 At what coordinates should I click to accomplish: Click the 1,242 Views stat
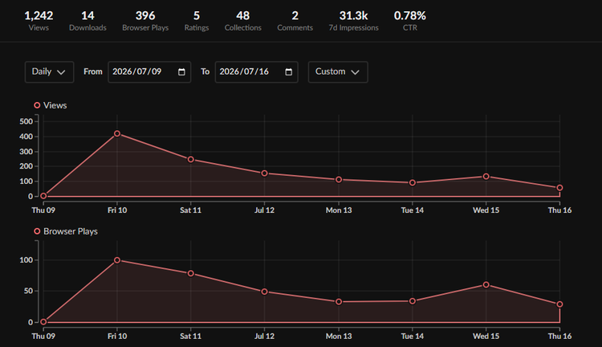[39, 21]
